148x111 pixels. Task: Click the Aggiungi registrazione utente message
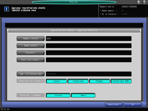coord(28,8)
